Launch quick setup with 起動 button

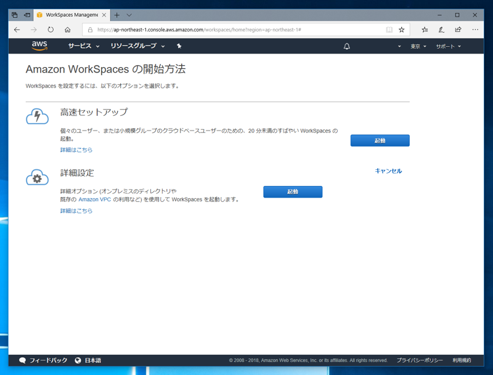coord(380,140)
